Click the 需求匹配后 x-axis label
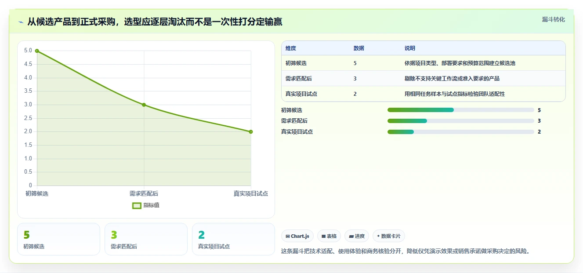Viewport: 583px width, 273px height. tap(144, 193)
